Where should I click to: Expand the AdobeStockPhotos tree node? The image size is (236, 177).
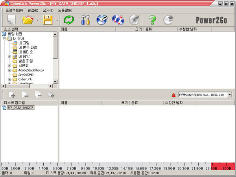point(9,70)
